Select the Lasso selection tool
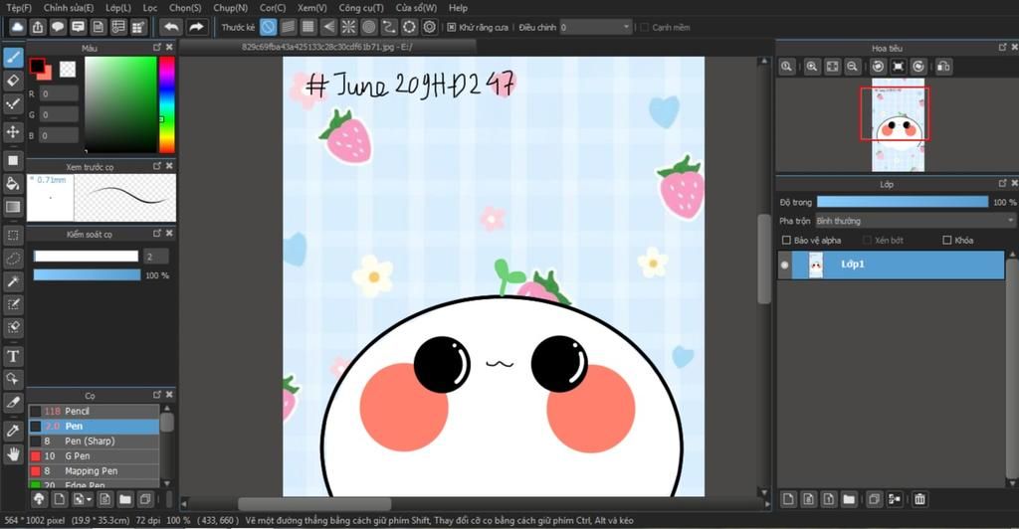The image size is (1019, 529). click(x=13, y=259)
